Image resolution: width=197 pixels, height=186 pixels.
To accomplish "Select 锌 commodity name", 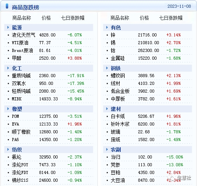I will click(x=113, y=35).
